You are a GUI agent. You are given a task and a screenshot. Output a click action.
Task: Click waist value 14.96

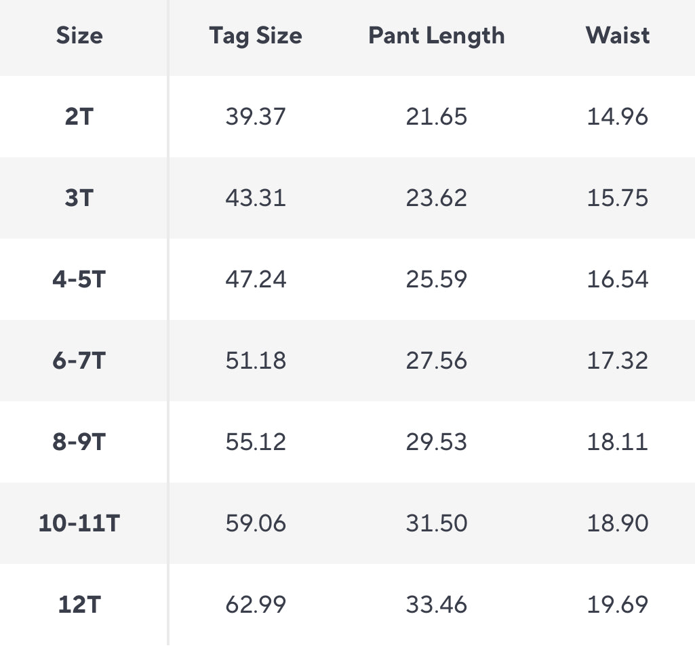pos(618,117)
